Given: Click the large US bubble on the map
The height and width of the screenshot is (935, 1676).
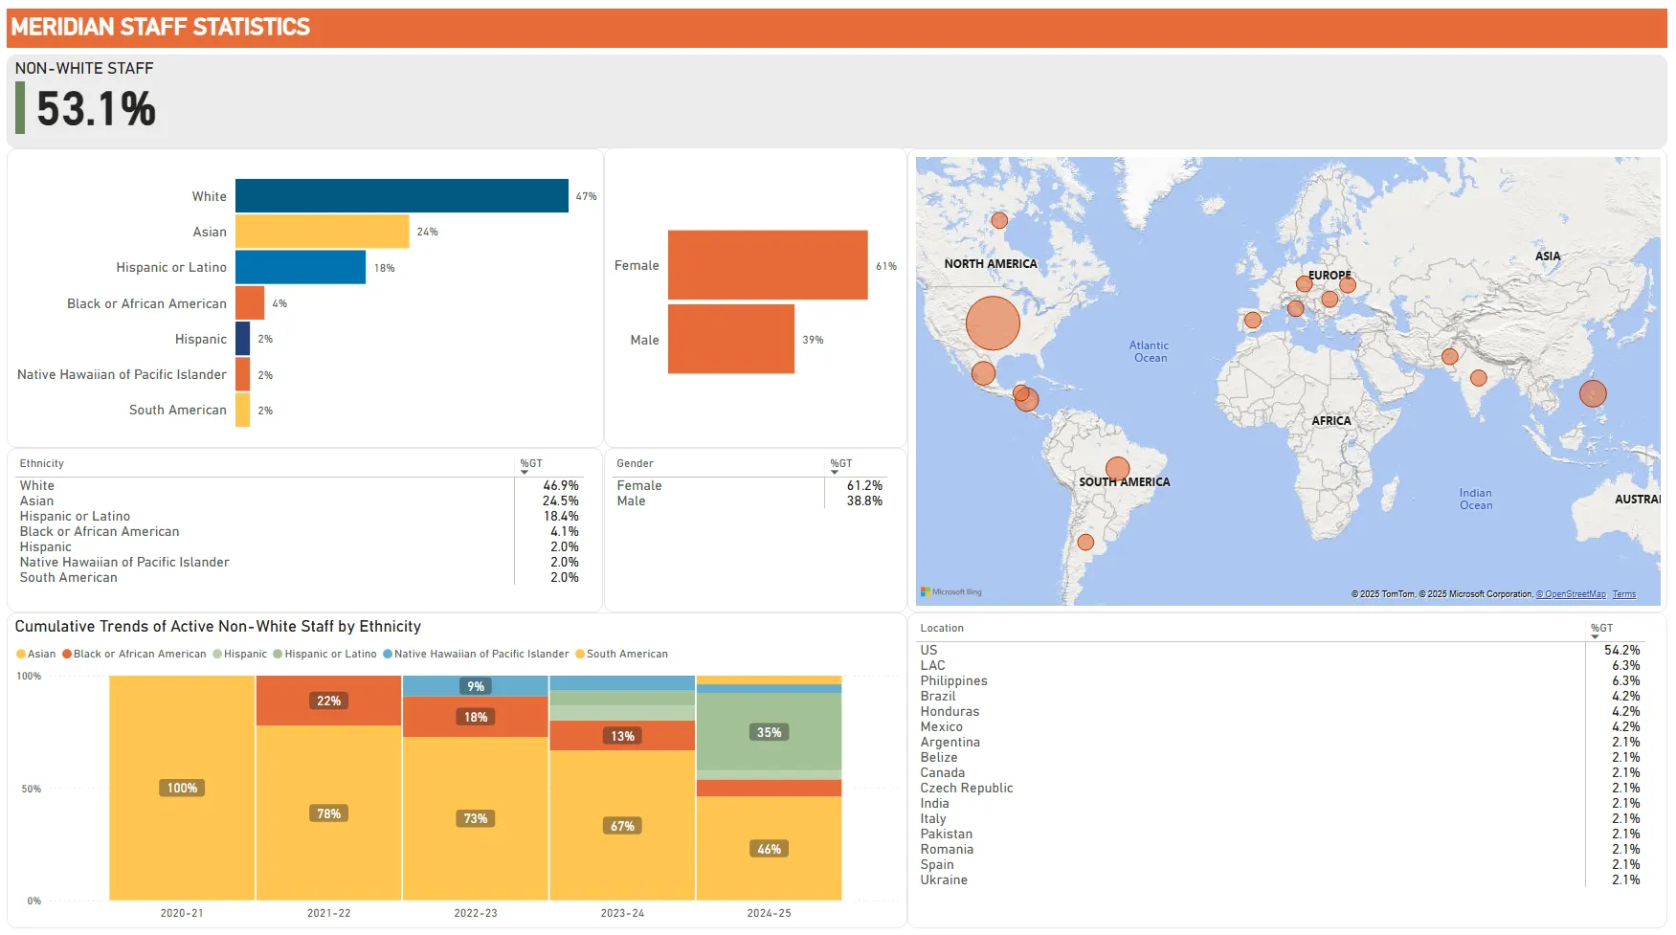Looking at the screenshot, I should (993, 323).
